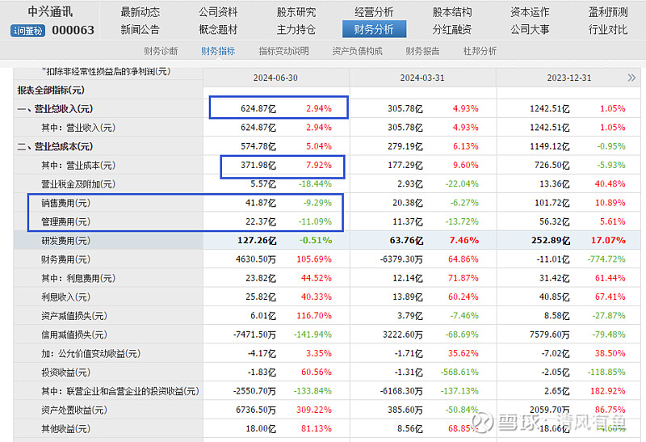Click the 扣除非经常性损益后的净利润(元) label

click(x=107, y=72)
